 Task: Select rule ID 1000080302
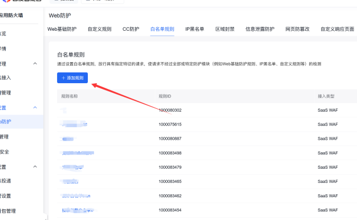[x=170, y=110]
